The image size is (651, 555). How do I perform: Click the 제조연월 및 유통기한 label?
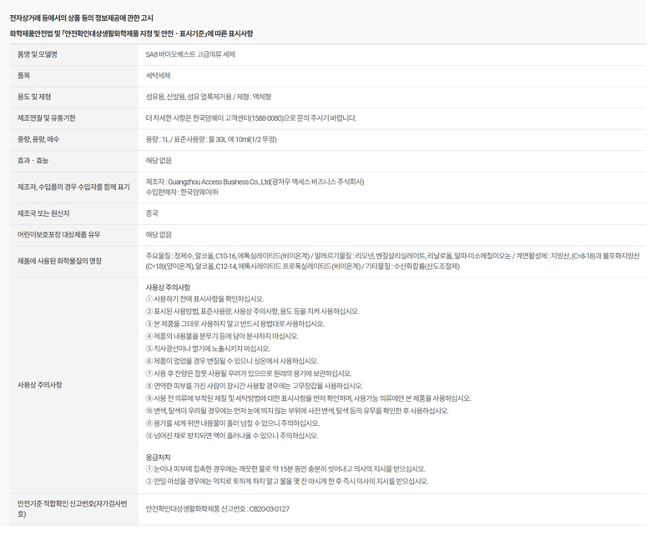[47, 118]
